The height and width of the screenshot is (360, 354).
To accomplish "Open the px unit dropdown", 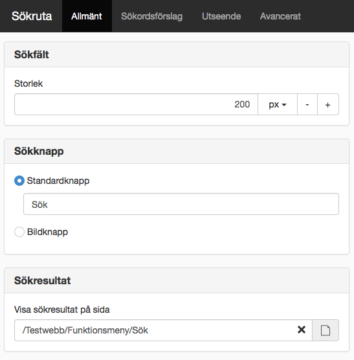I will pos(278,104).
